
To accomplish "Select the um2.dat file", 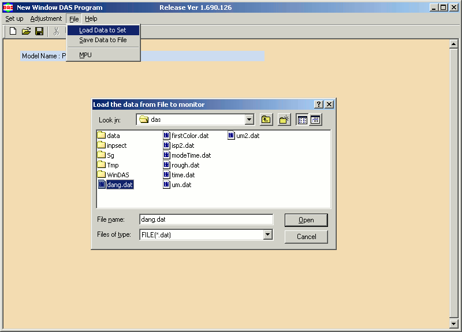I will (x=244, y=136).
